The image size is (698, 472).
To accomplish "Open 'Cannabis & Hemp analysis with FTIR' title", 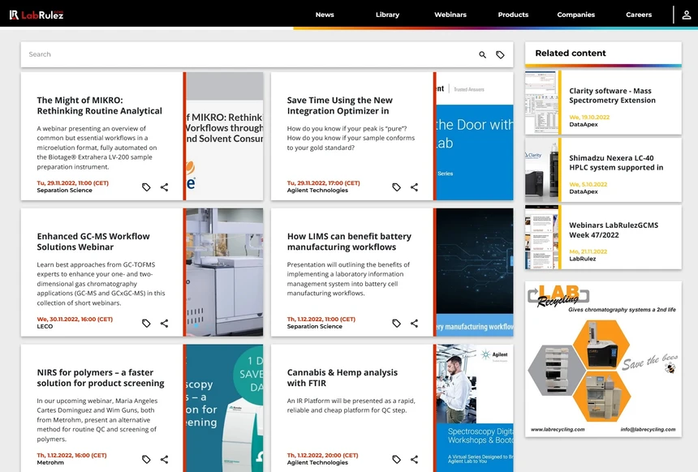I will click(343, 378).
